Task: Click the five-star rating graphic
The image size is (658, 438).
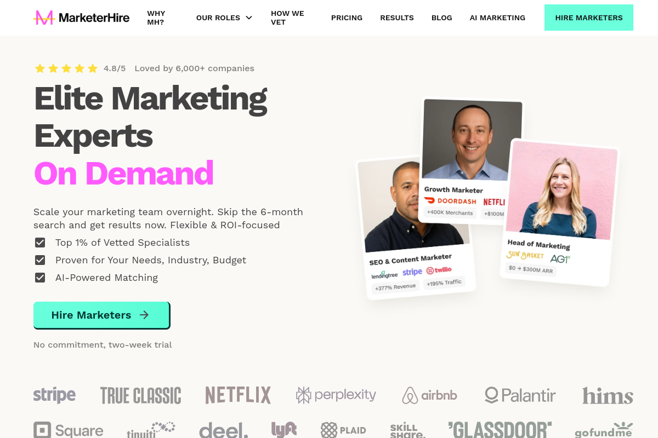Action: pyautogui.click(x=66, y=68)
